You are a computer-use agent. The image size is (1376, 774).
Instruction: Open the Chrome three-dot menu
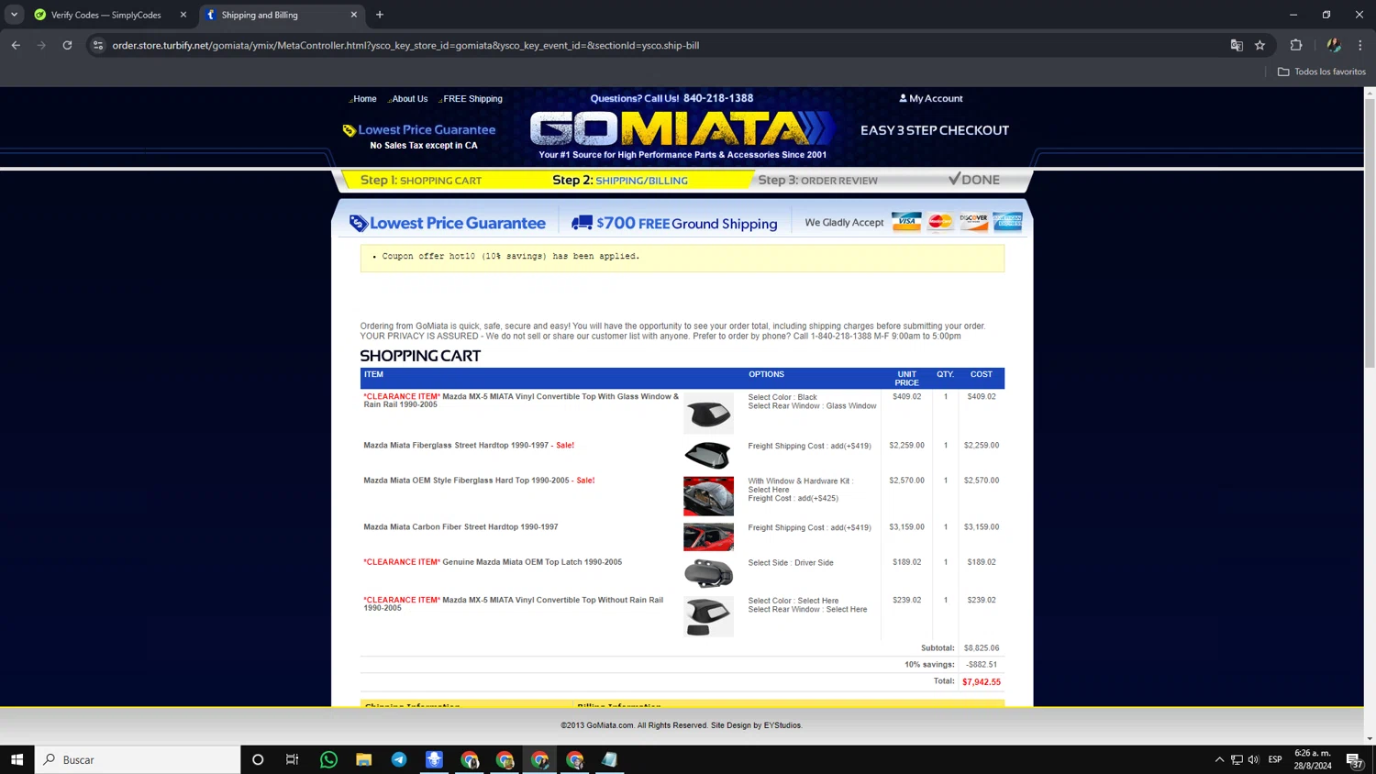click(1360, 45)
